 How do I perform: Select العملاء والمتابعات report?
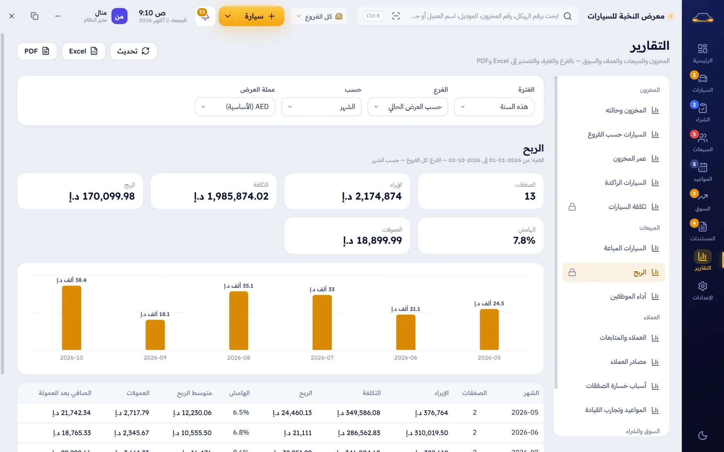coord(614,338)
